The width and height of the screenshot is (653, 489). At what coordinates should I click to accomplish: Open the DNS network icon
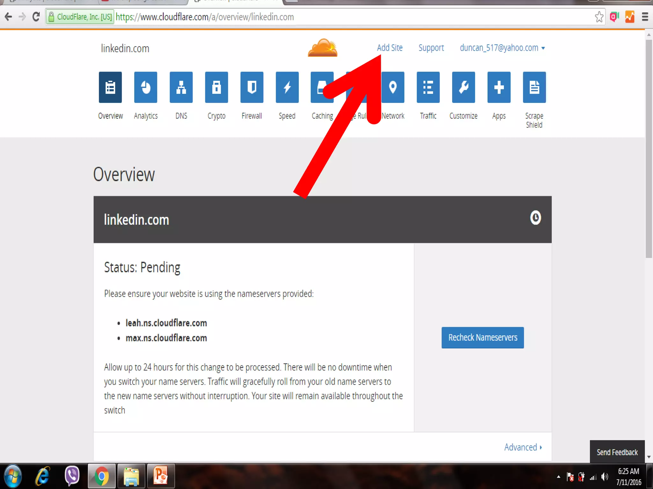tap(181, 87)
